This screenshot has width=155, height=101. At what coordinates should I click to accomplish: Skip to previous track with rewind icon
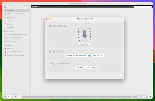coord(5,97)
